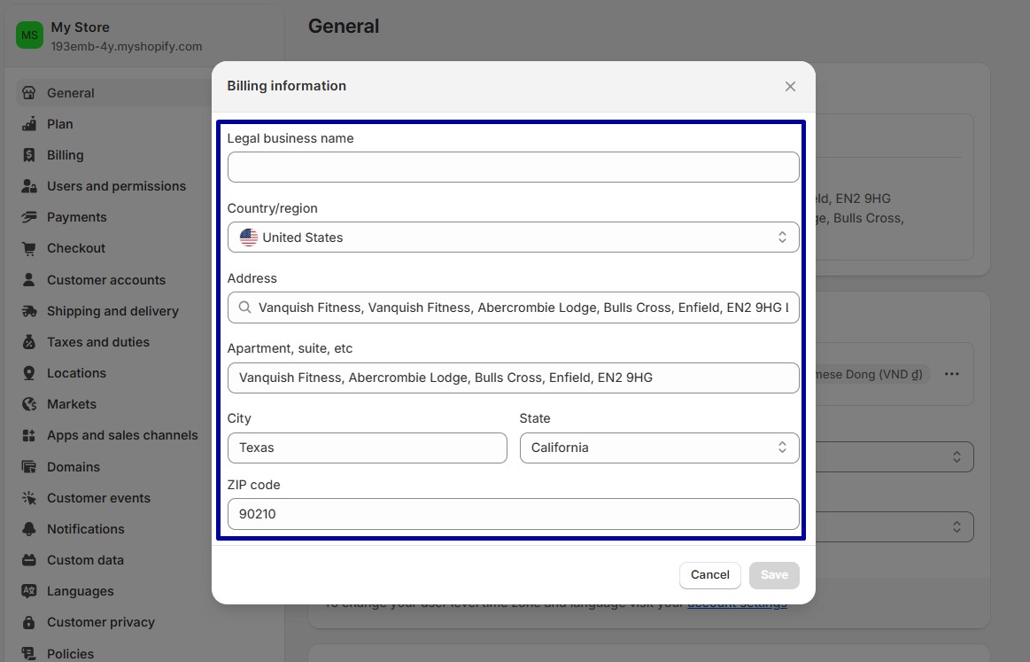Image resolution: width=1030 pixels, height=662 pixels.
Task: Click the City field containing Texas
Action: point(368,448)
